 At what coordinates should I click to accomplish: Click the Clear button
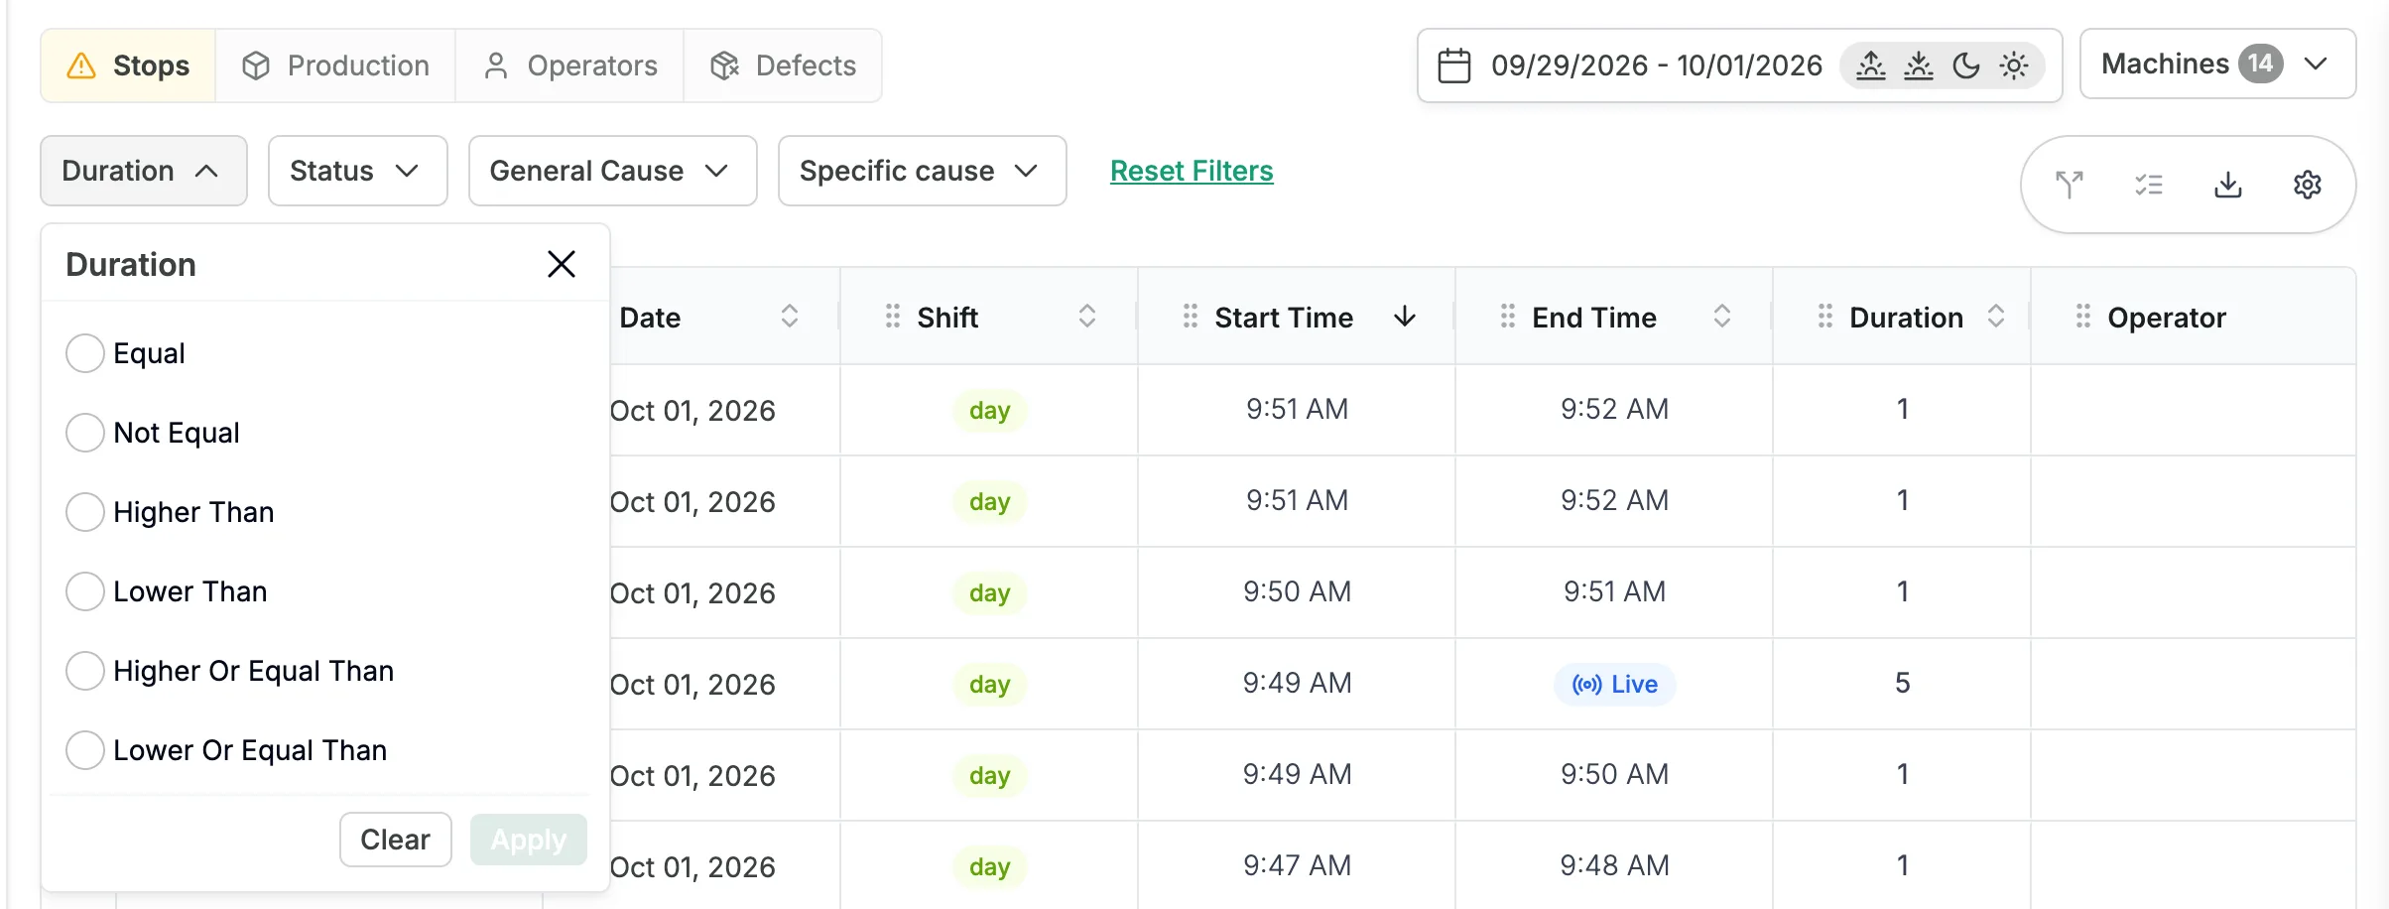[x=396, y=840]
